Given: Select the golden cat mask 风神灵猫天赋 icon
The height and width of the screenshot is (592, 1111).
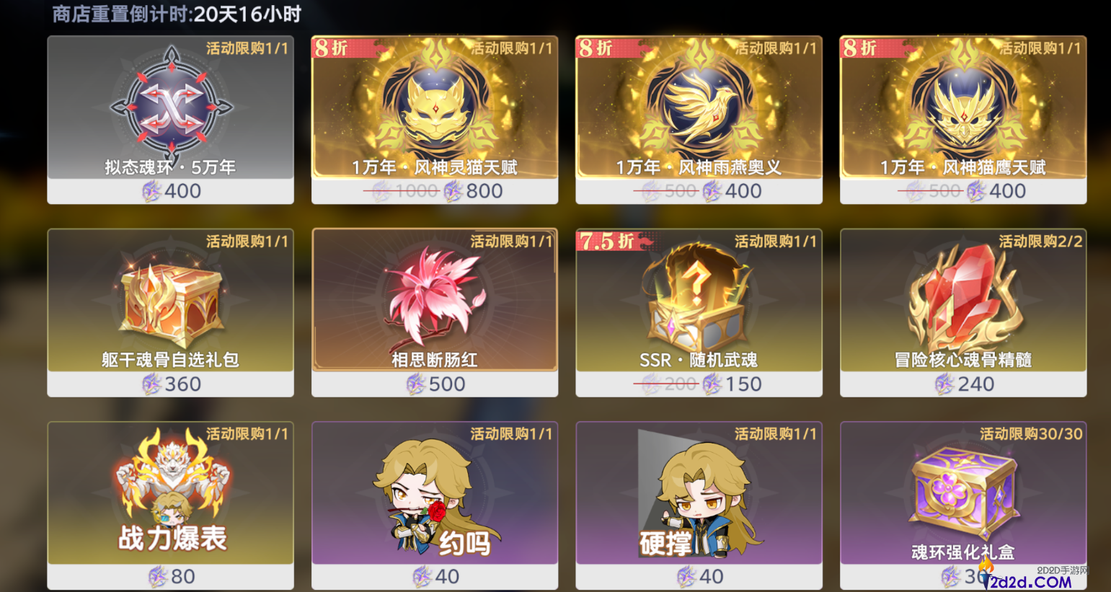Looking at the screenshot, I should [x=435, y=105].
